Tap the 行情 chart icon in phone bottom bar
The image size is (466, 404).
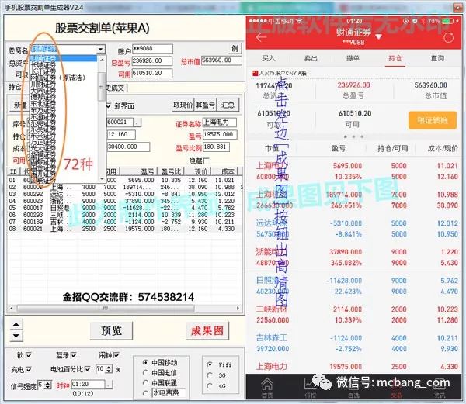pyautogui.click(x=309, y=385)
